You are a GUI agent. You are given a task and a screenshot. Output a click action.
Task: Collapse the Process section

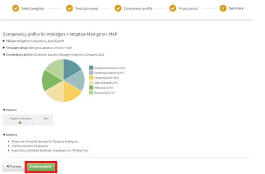point(4,110)
